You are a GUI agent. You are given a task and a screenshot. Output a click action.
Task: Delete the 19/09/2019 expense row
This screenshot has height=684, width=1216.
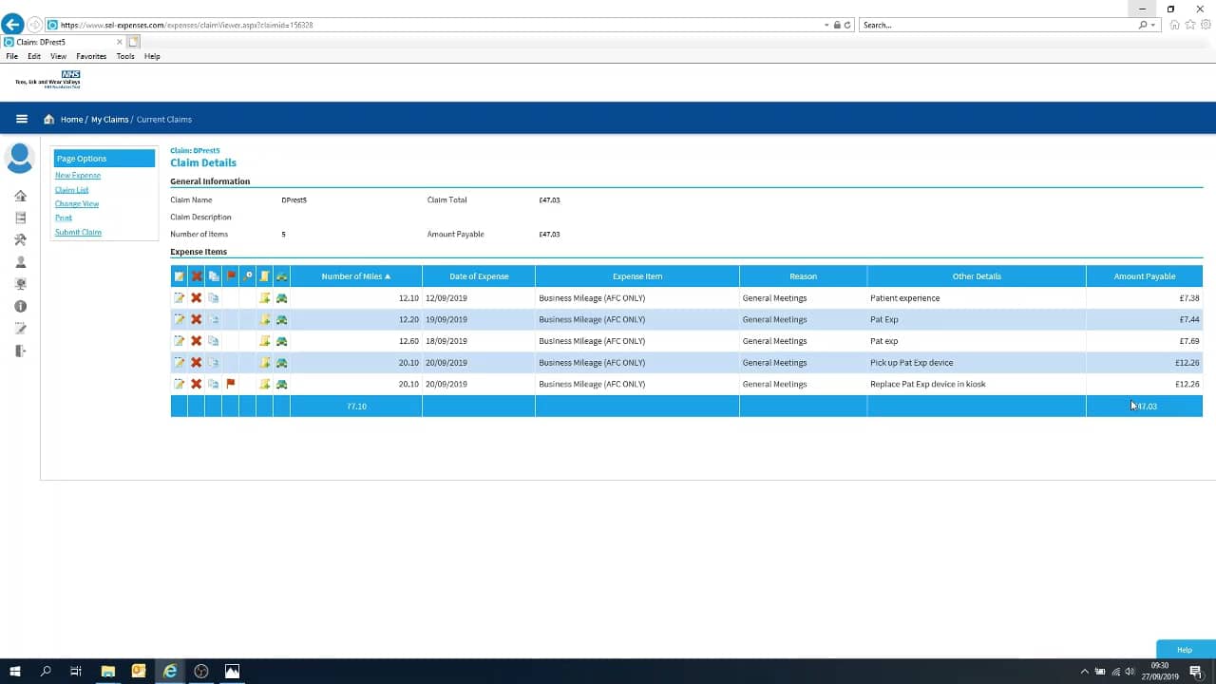196,319
